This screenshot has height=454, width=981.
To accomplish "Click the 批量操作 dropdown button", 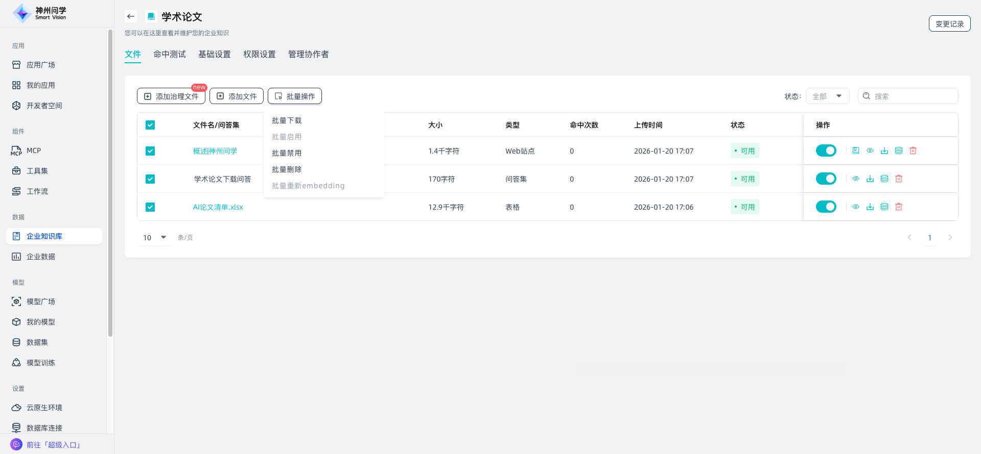I will (295, 96).
